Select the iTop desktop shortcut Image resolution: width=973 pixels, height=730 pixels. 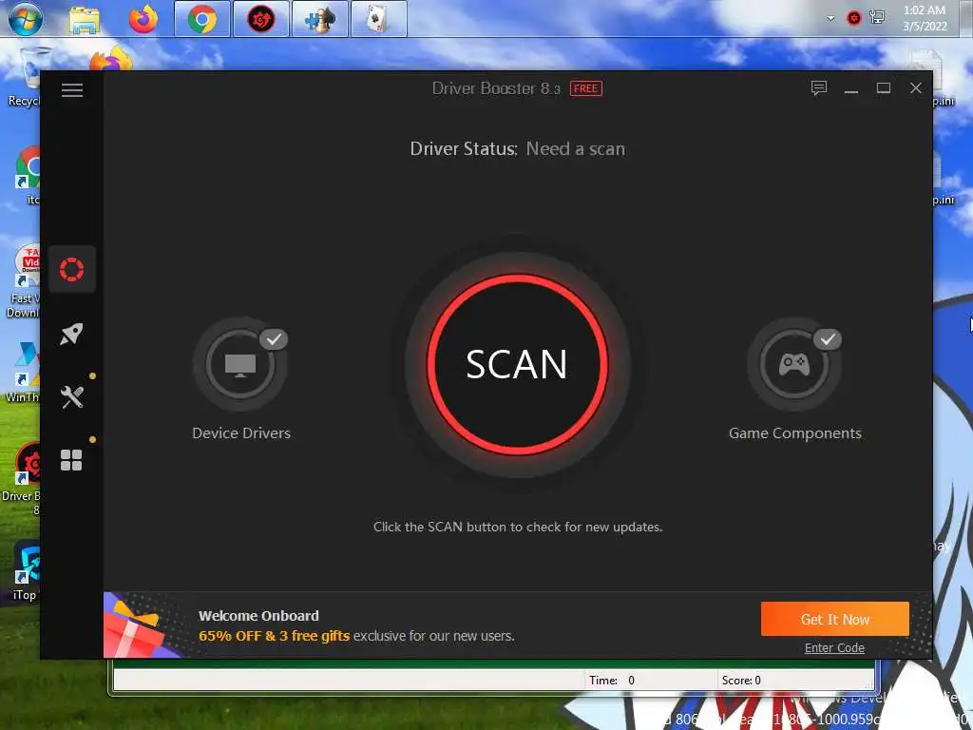[25, 571]
